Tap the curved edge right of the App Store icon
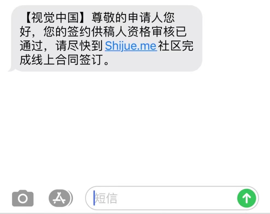Viewport: 270px width, 214px height. 71,198
